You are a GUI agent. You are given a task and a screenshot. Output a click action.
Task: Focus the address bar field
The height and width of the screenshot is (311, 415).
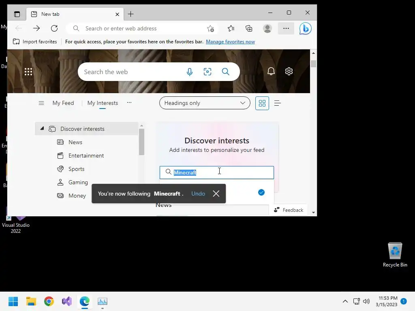(x=143, y=28)
